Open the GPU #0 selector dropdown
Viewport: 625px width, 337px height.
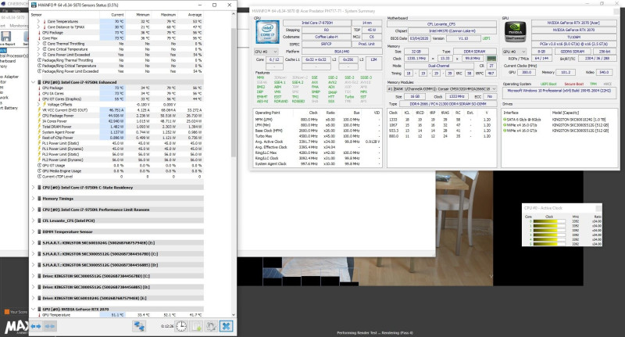[514, 52]
